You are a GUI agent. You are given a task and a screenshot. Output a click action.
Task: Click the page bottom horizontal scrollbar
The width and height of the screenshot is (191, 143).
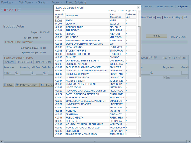95,141
